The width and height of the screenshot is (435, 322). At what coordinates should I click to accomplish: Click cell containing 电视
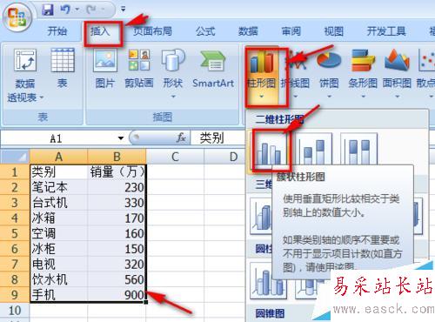[x=59, y=265]
